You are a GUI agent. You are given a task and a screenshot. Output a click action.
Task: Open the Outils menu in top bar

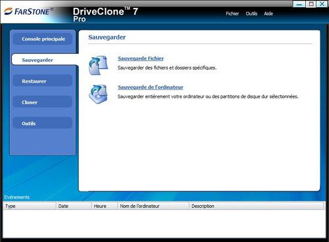click(x=251, y=14)
